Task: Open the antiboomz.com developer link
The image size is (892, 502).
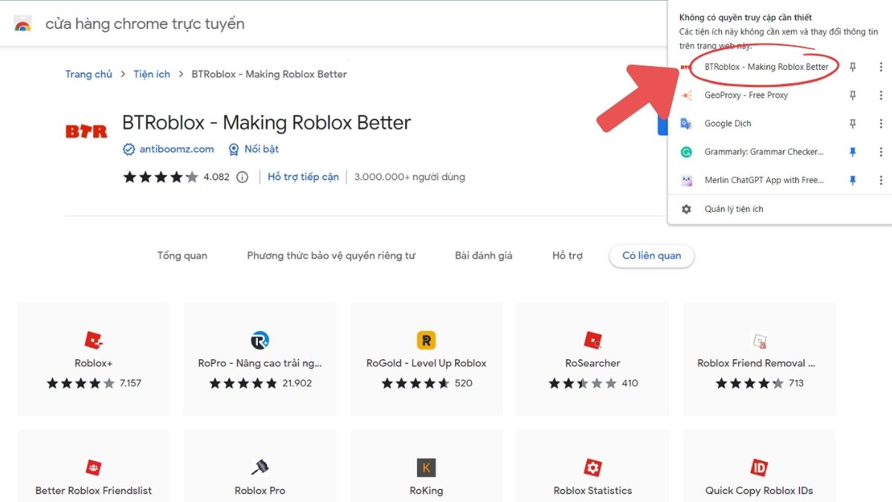Action: click(x=176, y=149)
